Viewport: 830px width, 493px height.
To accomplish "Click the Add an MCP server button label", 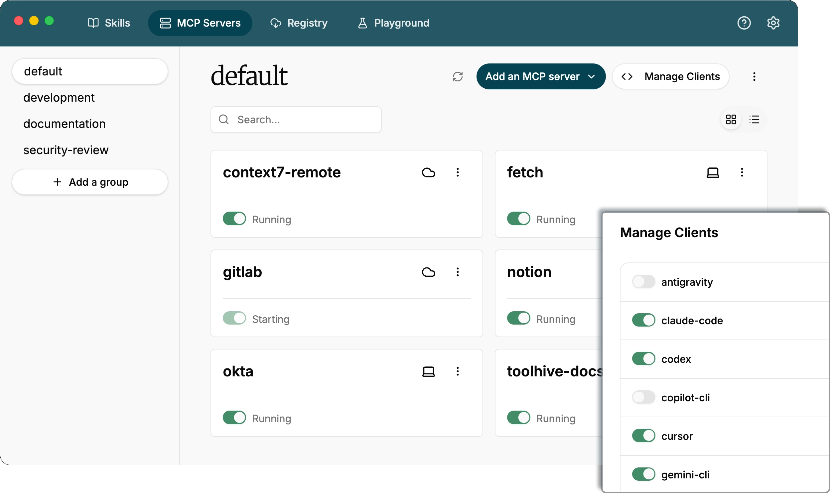I will pos(532,76).
